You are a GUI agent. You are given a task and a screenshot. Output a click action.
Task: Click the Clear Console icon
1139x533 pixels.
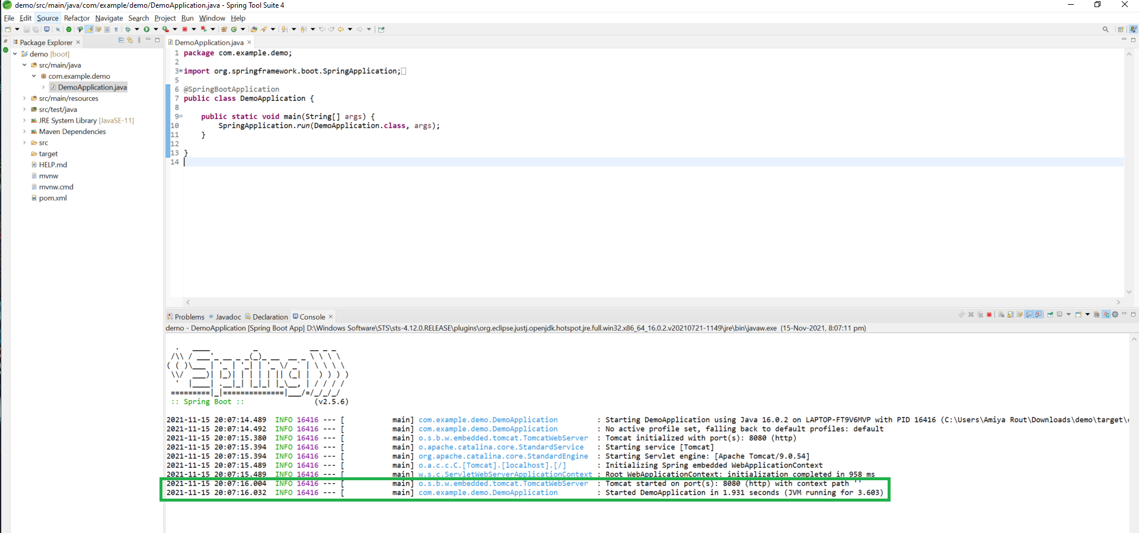(1001, 315)
